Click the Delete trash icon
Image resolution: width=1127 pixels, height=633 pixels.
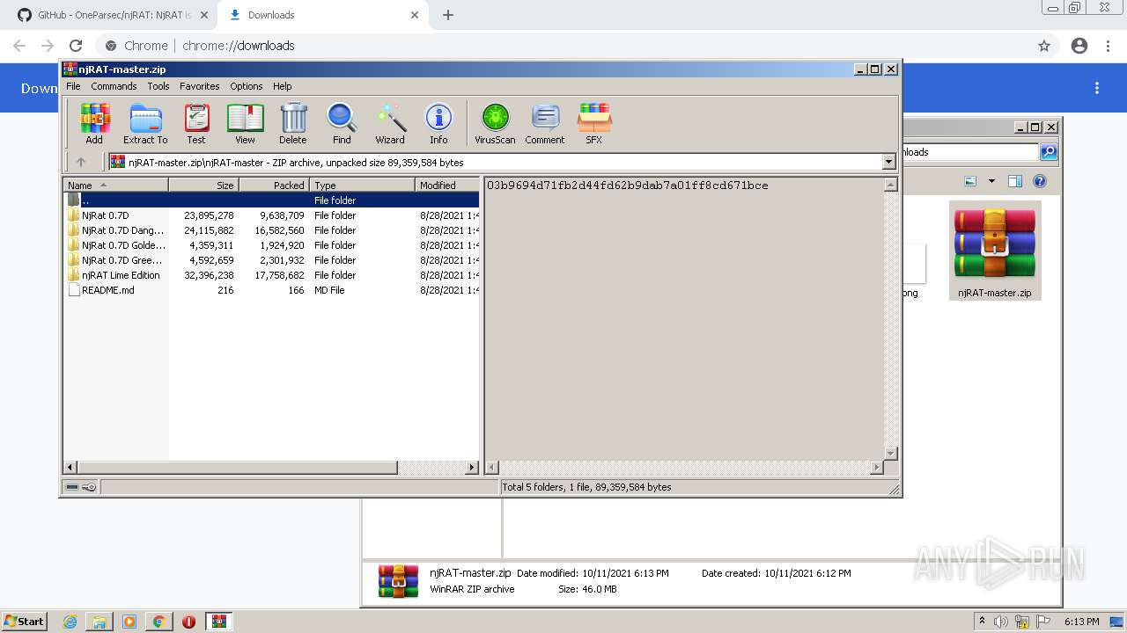click(293, 123)
